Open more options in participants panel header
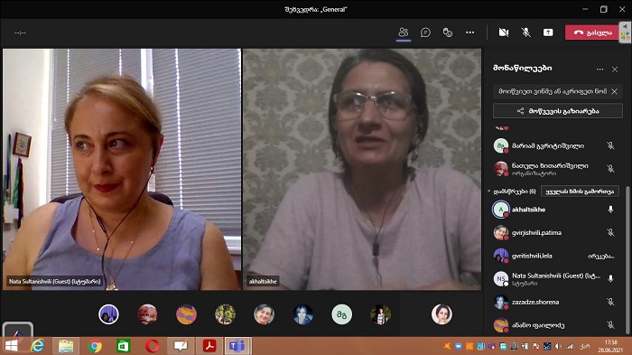632x355 pixels. [x=599, y=70]
